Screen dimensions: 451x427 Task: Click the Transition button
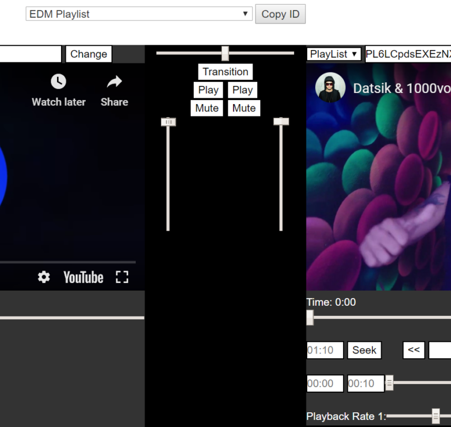(x=225, y=72)
